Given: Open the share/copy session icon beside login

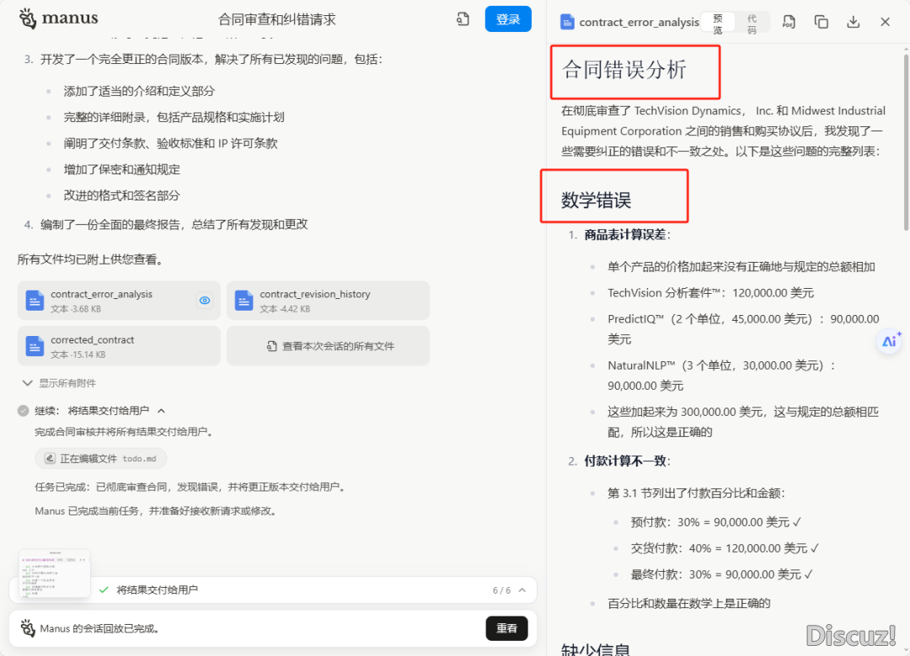Looking at the screenshot, I should [x=463, y=19].
